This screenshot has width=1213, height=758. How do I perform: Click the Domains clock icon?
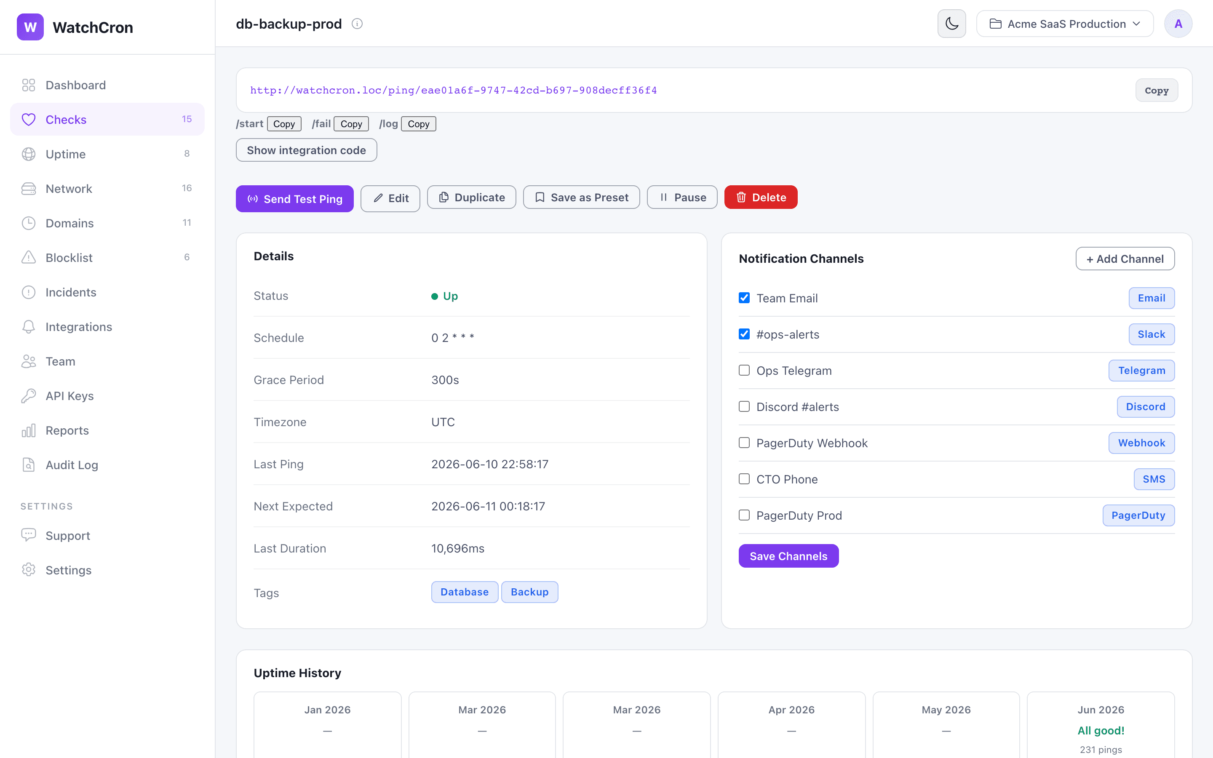click(29, 223)
